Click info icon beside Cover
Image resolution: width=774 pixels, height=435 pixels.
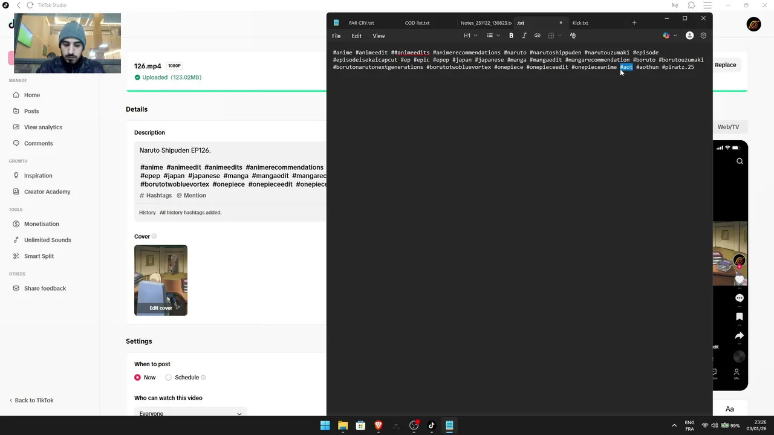coord(154,236)
